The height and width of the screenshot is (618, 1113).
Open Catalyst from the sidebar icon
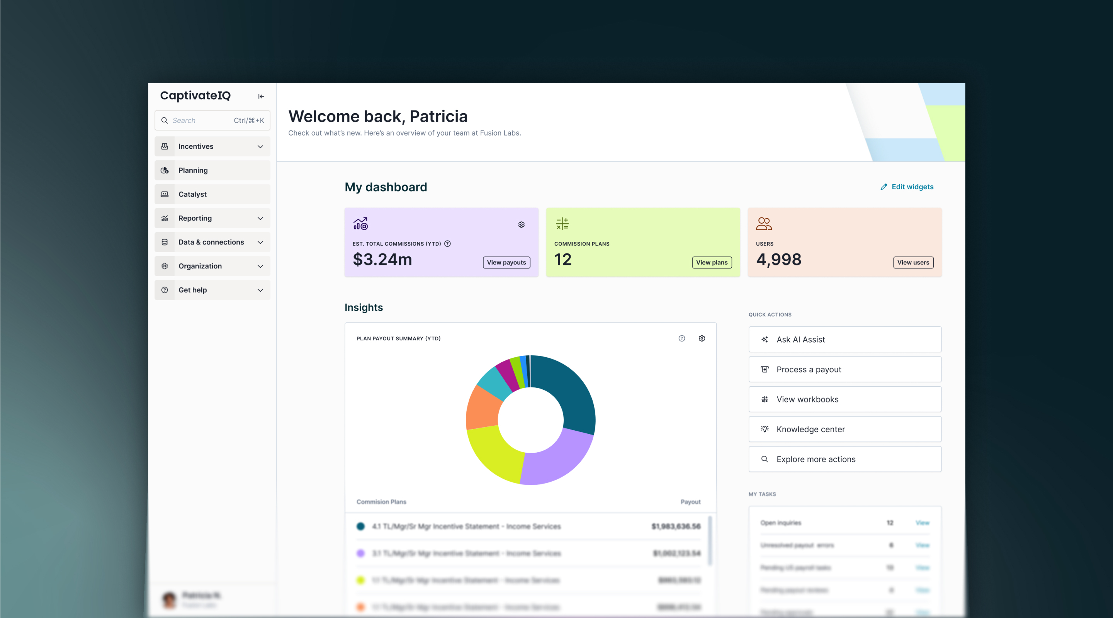(x=165, y=194)
